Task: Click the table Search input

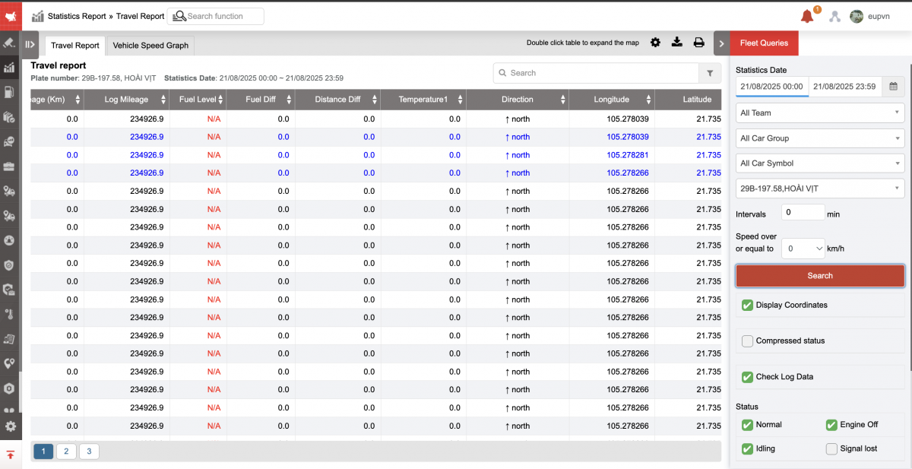Action: pos(597,73)
